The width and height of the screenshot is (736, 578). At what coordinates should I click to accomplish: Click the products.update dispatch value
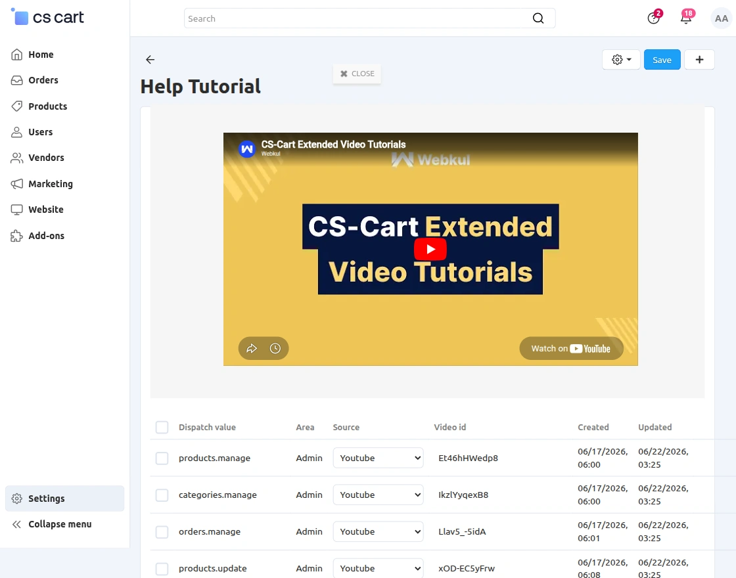pyautogui.click(x=213, y=568)
